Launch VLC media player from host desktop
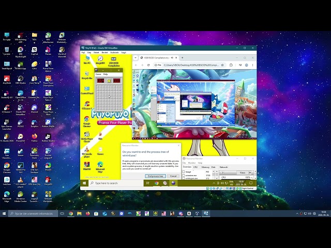 coord(21,182)
